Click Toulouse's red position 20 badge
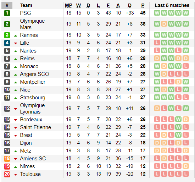The image size is (195, 182). (7, 174)
